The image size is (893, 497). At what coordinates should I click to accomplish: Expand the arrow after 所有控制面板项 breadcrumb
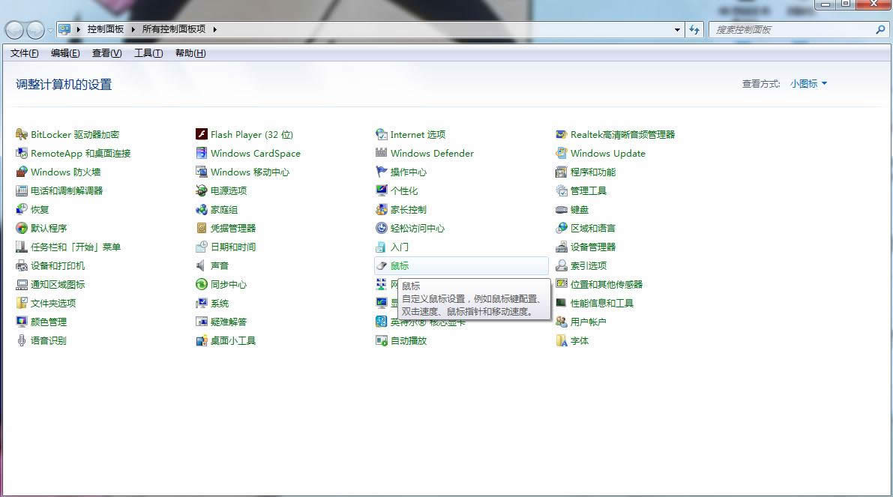click(x=214, y=29)
